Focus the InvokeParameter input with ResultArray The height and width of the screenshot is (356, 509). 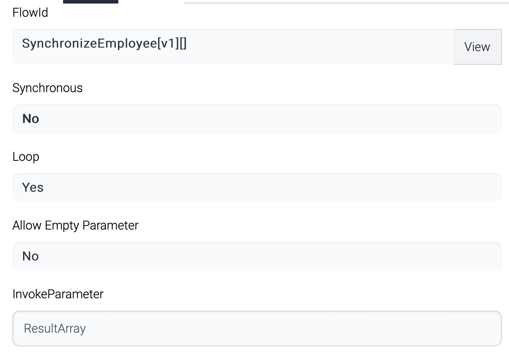[x=257, y=329]
